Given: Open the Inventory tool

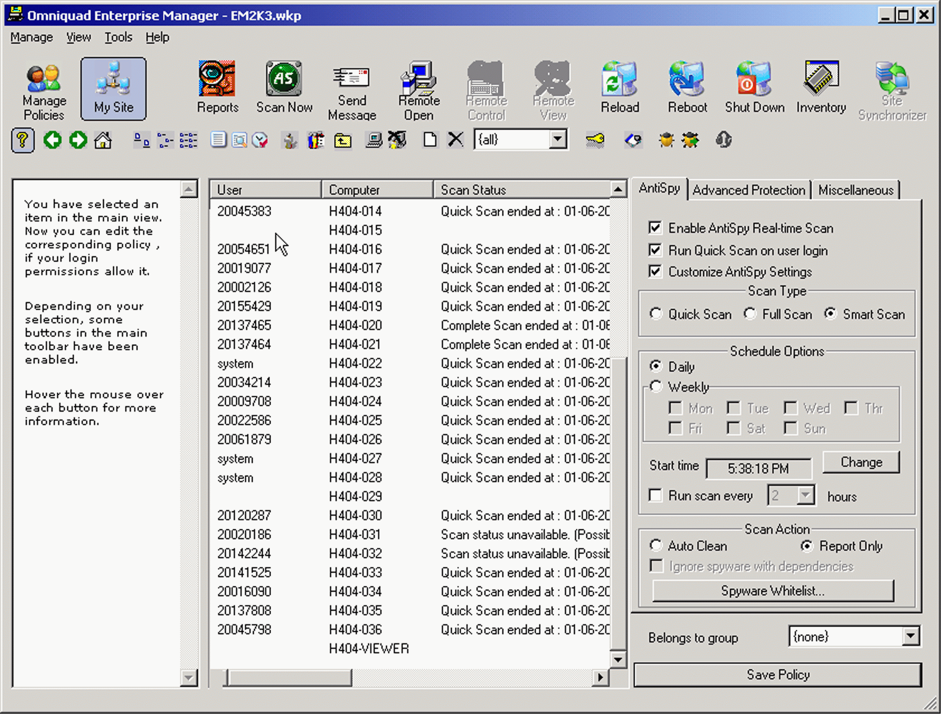Looking at the screenshot, I should coord(821,87).
